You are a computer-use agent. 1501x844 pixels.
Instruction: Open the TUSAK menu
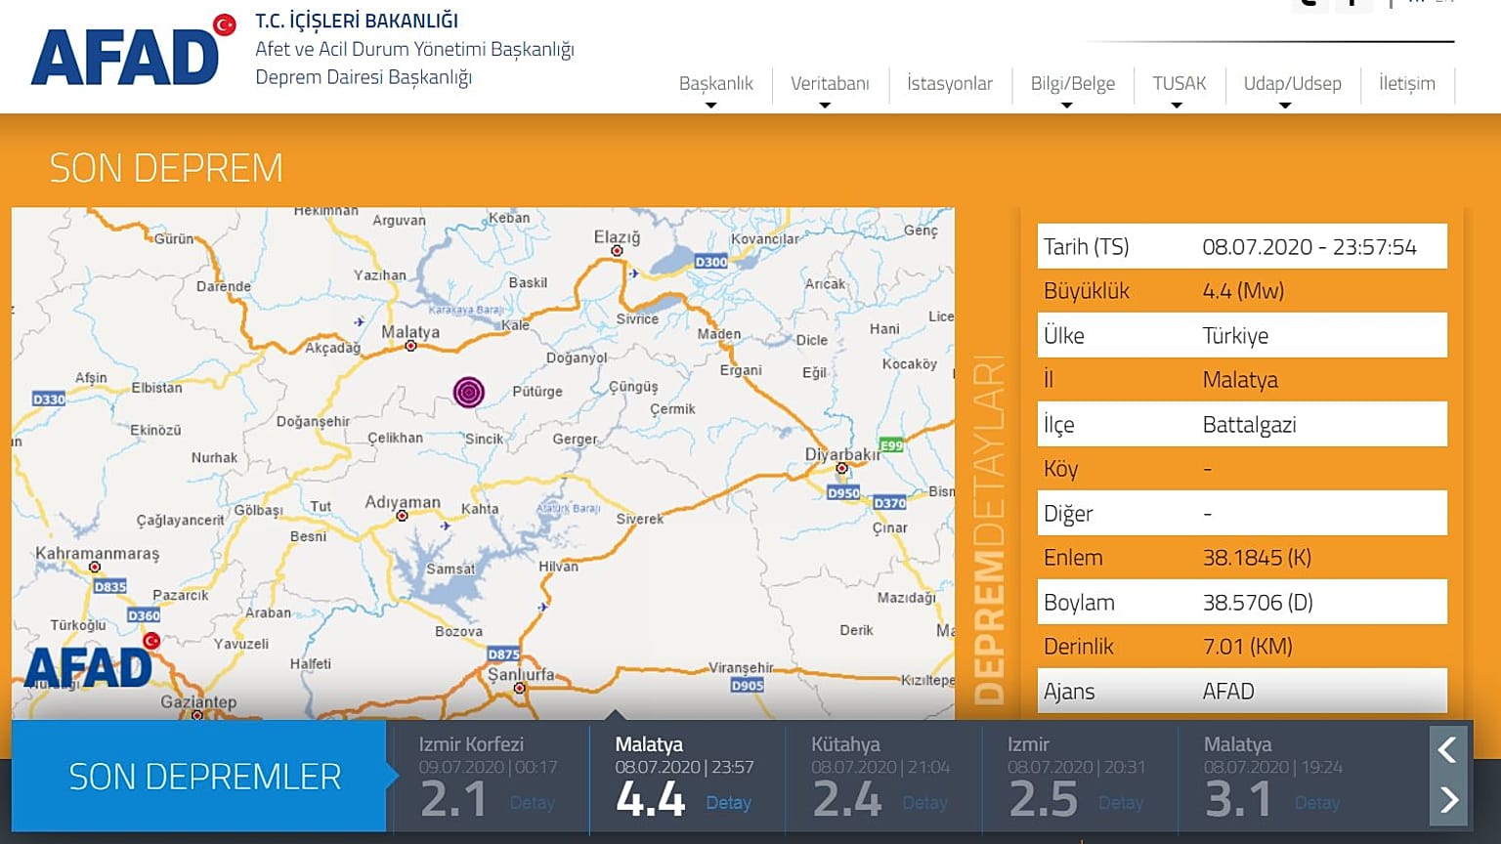(x=1179, y=83)
